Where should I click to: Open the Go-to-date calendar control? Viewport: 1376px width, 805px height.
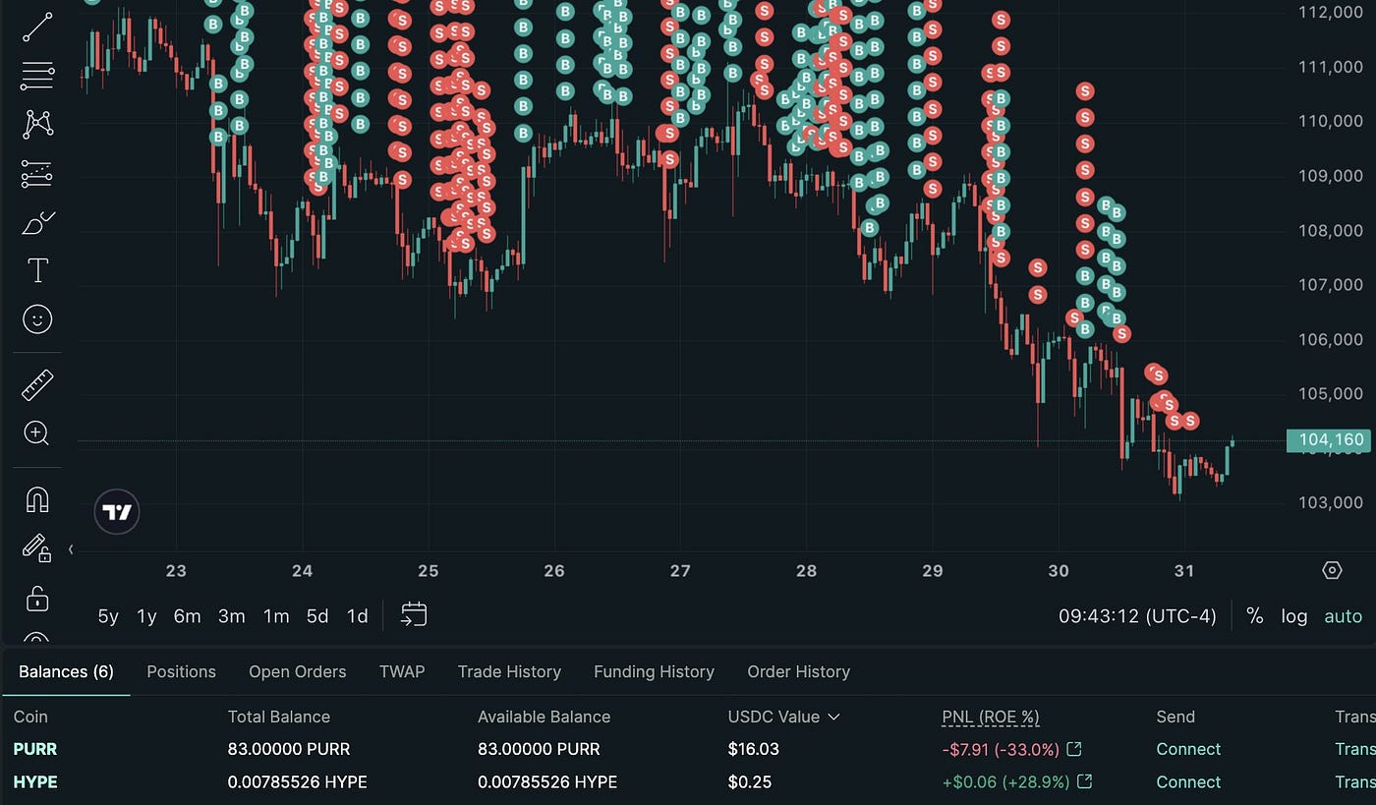click(x=413, y=613)
